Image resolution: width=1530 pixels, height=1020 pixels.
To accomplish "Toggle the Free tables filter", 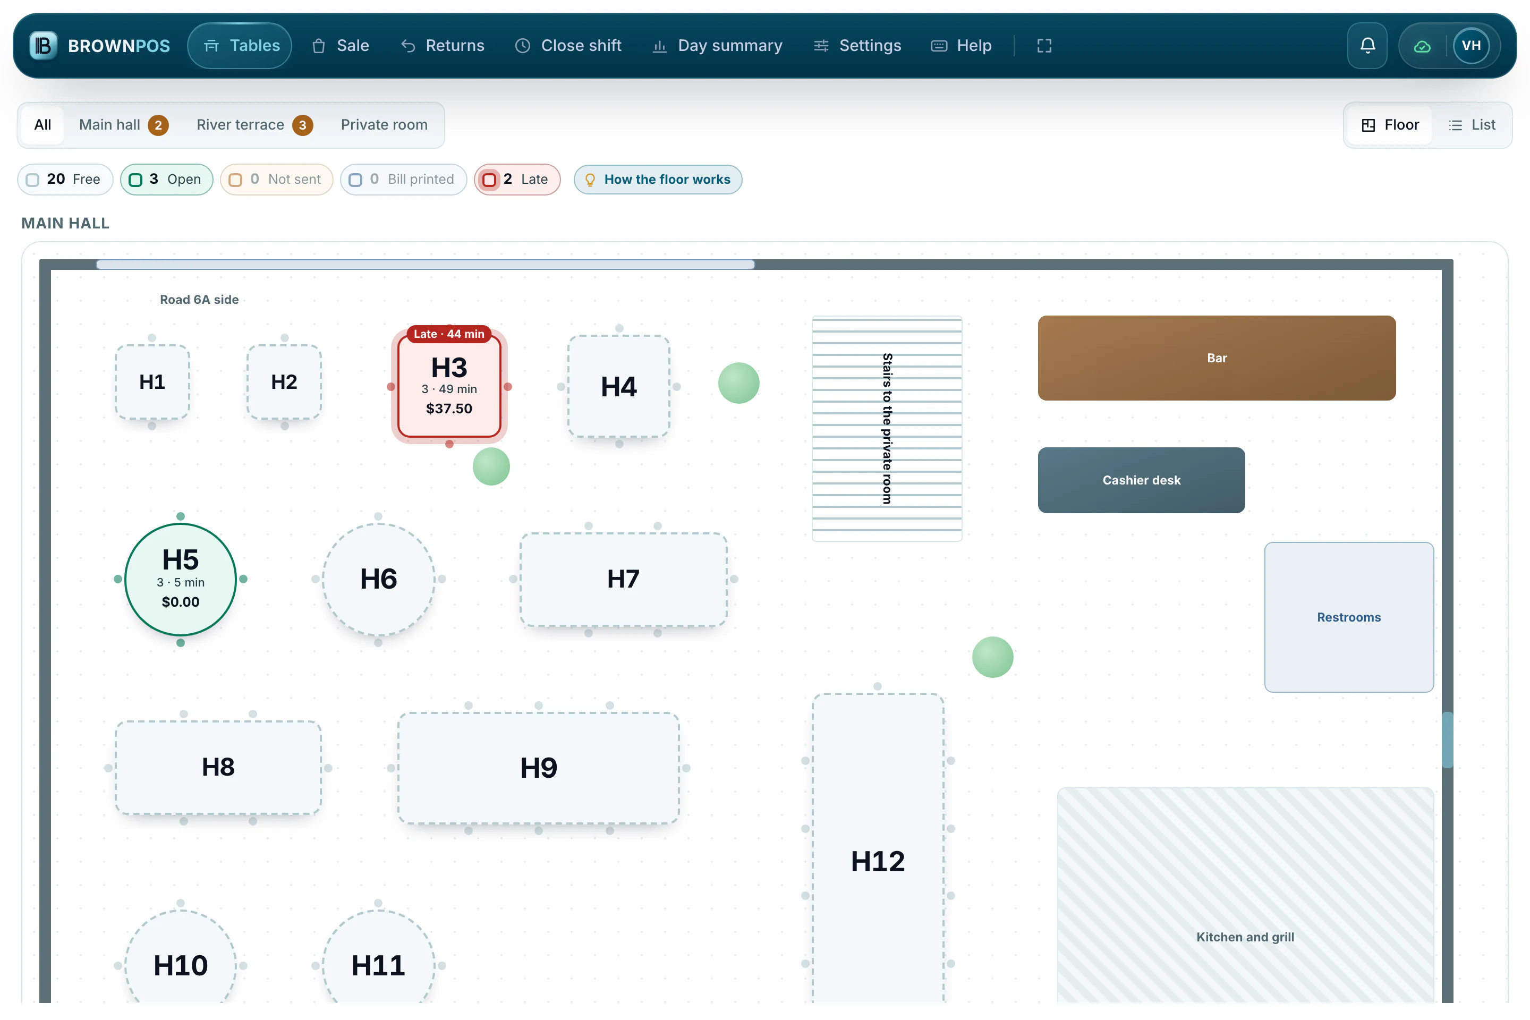I will [x=65, y=180].
